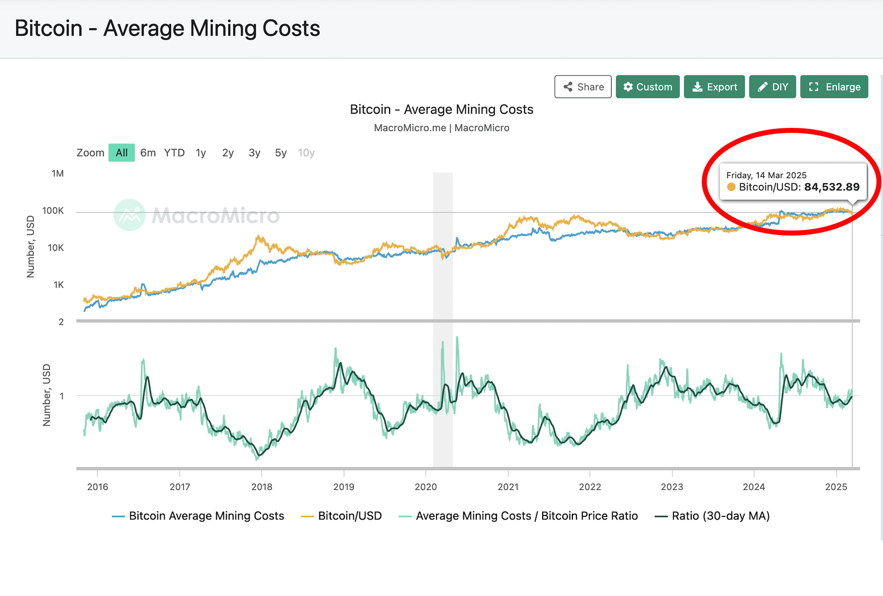This screenshot has width=883, height=596.
Task: Click the 1K y-axis label
Action: click(59, 285)
